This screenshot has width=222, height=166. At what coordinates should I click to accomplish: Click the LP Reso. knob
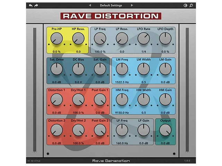(x=122, y=38)
